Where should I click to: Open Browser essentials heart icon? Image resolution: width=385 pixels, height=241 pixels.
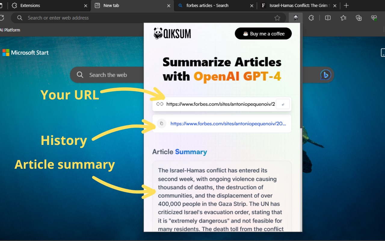click(374, 18)
